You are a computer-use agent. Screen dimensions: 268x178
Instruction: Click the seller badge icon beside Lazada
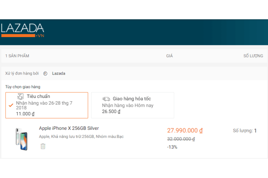click(45, 73)
